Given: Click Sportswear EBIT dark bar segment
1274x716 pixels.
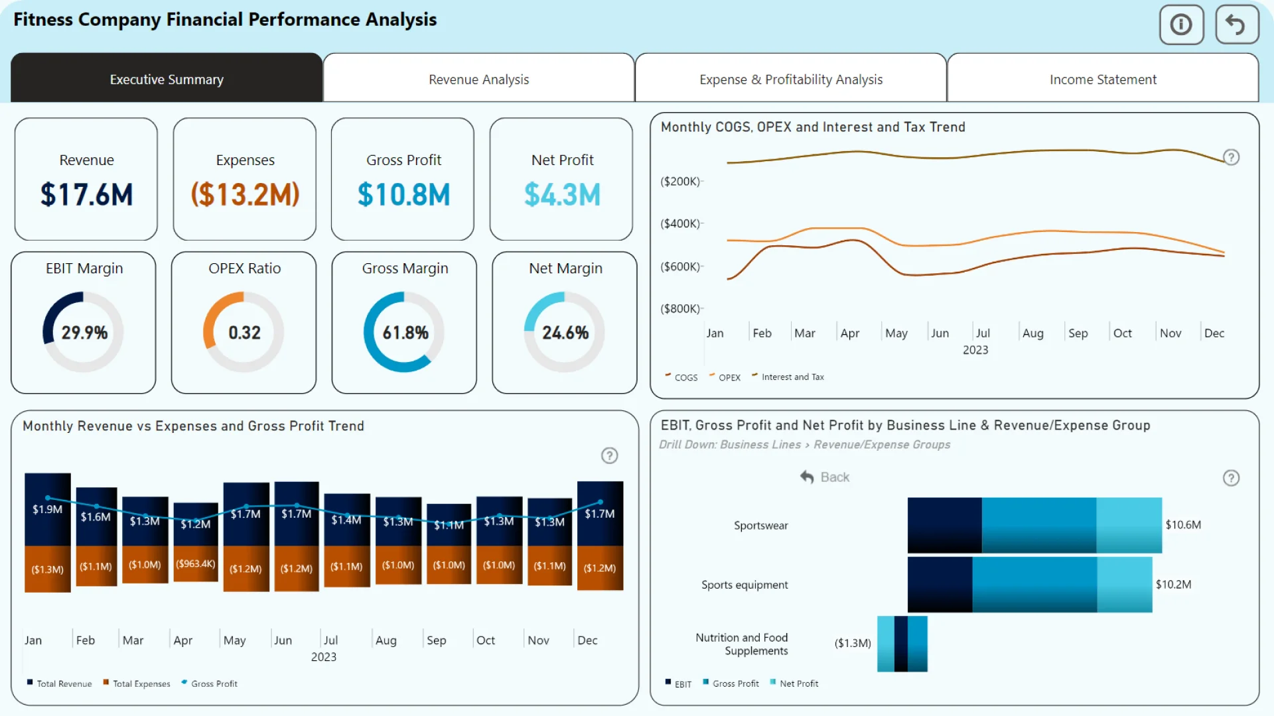Looking at the screenshot, I should click(x=944, y=525).
